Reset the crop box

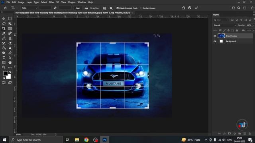[184, 8]
